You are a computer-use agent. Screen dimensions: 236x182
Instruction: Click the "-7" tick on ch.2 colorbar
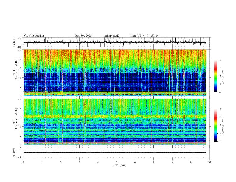point(220,141)
